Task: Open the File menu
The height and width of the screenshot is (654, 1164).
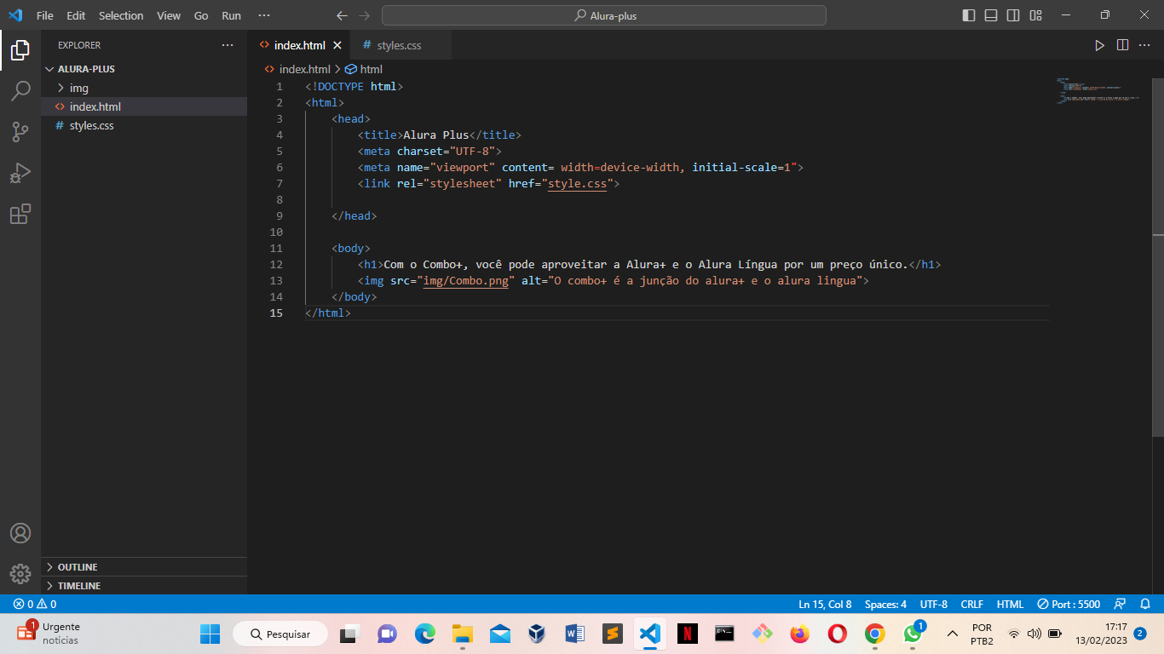Action: click(45, 15)
